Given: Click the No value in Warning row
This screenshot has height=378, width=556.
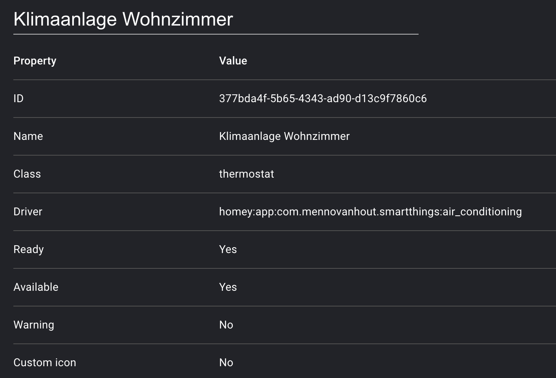Looking at the screenshot, I should coord(226,325).
